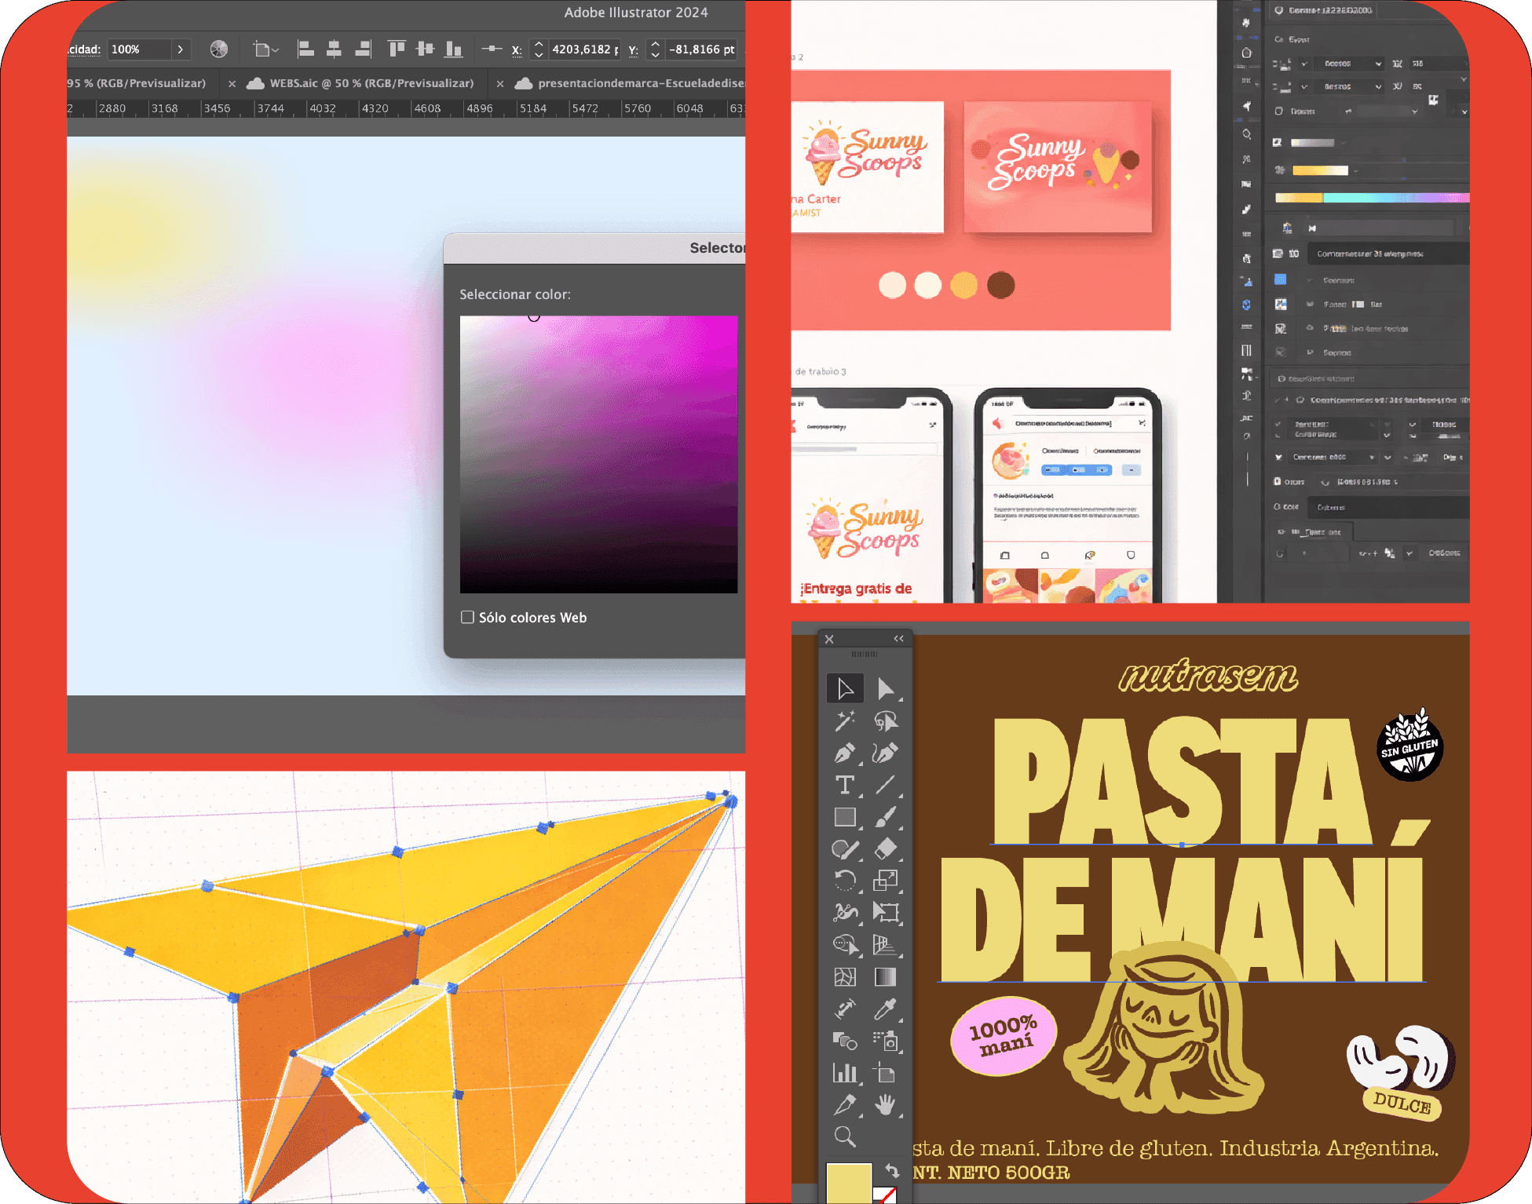Viewport: 1532px width, 1204px height.
Task: Activate the Hand tool
Action: pos(885,1105)
